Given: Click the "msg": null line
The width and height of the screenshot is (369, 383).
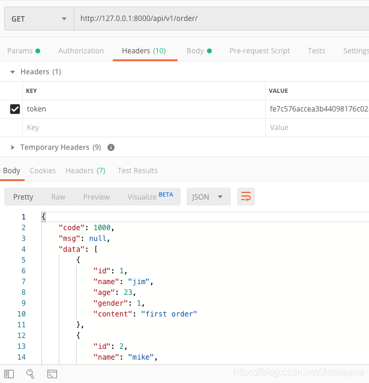Looking at the screenshot, I should click(x=84, y=239).
